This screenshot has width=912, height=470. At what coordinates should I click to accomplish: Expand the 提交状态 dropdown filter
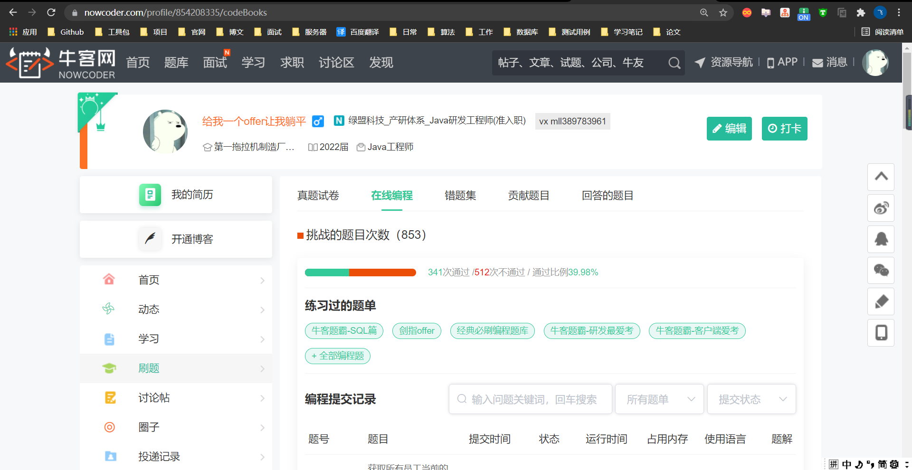751,399
